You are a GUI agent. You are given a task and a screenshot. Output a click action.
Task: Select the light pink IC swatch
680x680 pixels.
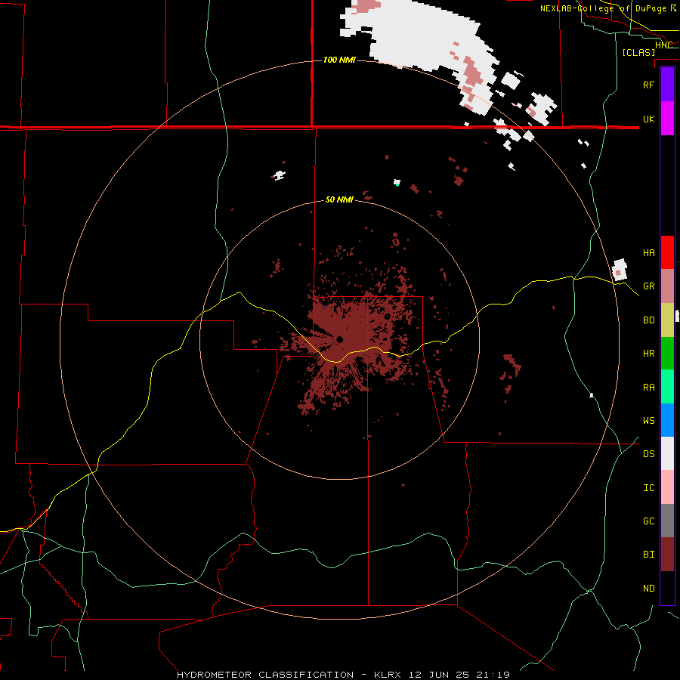tap(667, 487)
